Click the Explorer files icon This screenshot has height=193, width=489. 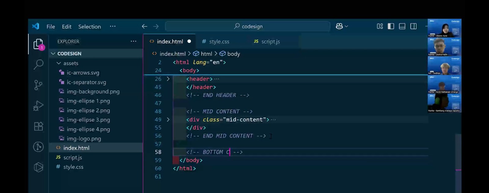click(x=38, y=44)
